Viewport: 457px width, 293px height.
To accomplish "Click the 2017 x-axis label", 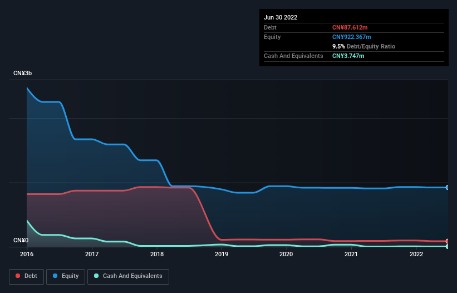I will (x=92, y=254).
